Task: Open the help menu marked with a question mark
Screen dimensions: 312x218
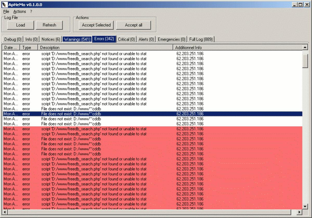Action: pyautogui.click(x=31, y=11)
